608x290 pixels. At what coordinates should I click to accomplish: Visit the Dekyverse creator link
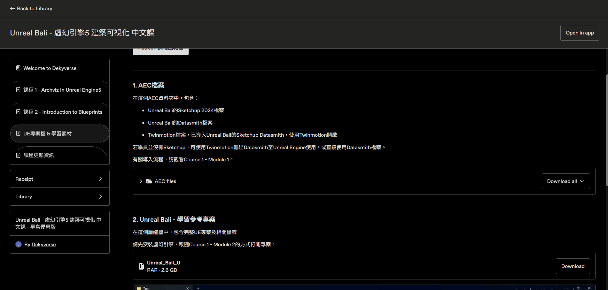[43, 245]
